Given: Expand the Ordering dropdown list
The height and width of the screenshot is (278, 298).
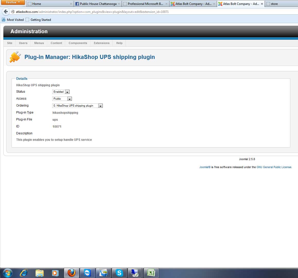Looking at the screenshot, I should [x=77, y=106].
